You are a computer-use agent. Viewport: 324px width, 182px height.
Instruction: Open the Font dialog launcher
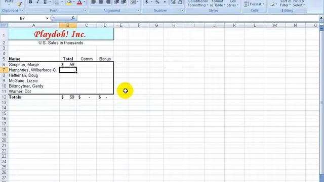[85, 10]
